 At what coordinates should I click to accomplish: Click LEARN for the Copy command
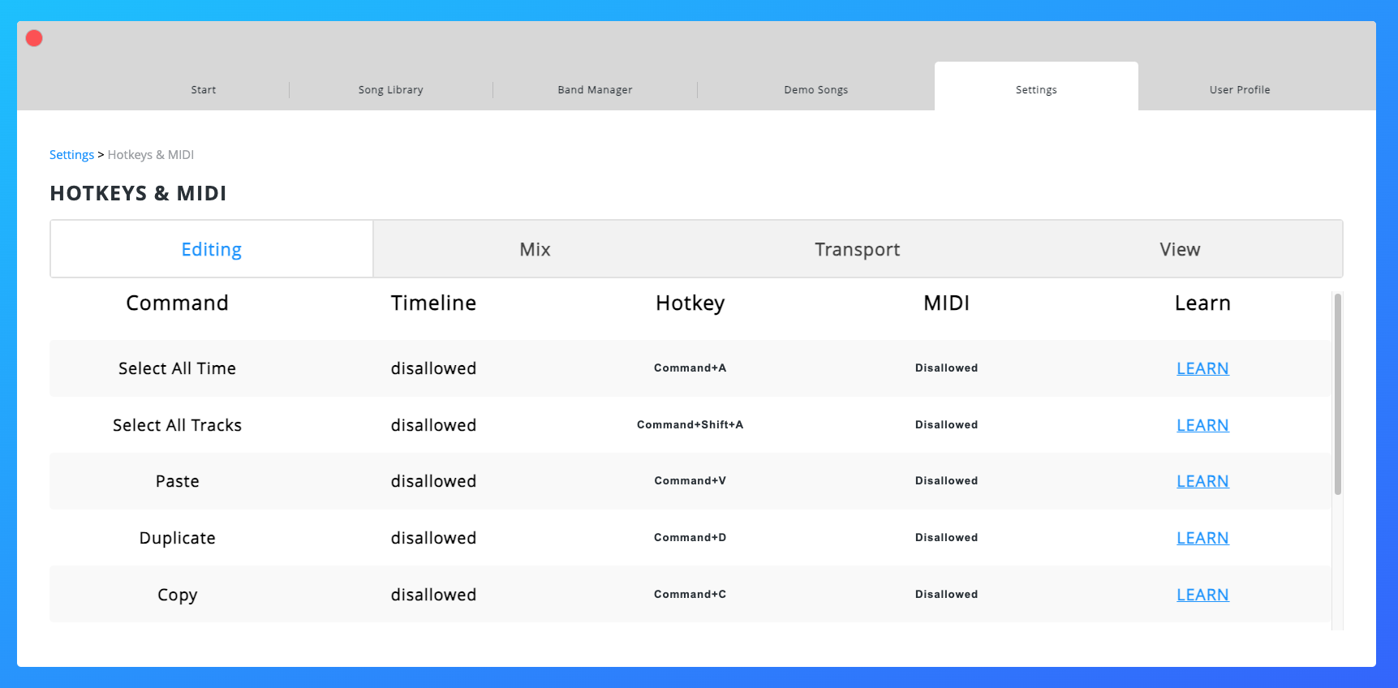pyautogui.click(x=1202, y=595)
